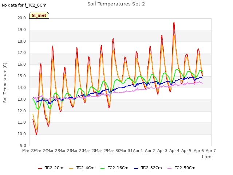This screenshot has height=175, width=233.
Task: Click the 11.0 y-axis tick label
Action: (x=22, y=122)
